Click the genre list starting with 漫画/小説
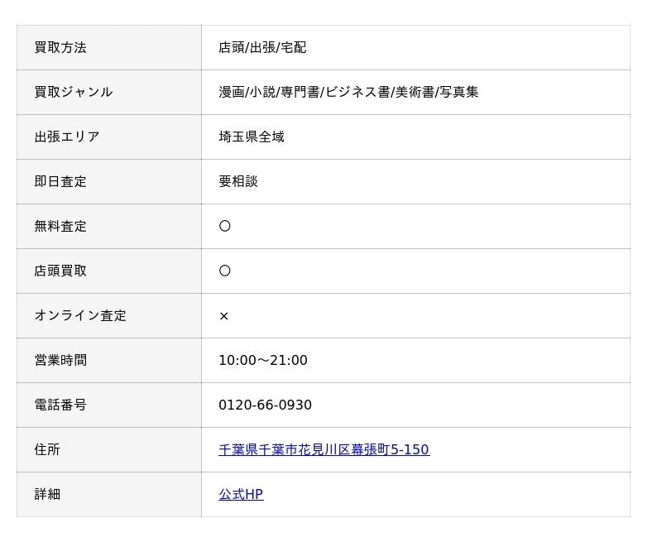 pyautogui.click(x=348, y=93)
